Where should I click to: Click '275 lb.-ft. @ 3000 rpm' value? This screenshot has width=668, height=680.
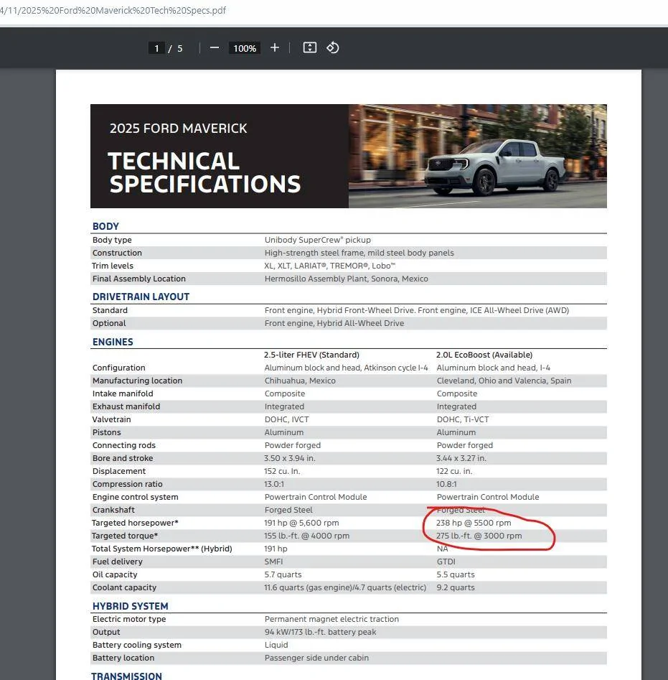tap(479, 536)
